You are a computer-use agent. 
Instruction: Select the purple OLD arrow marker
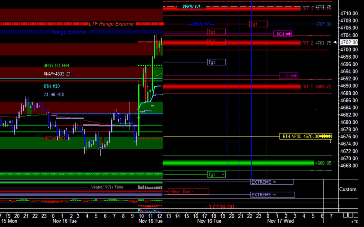click(288, 76)
